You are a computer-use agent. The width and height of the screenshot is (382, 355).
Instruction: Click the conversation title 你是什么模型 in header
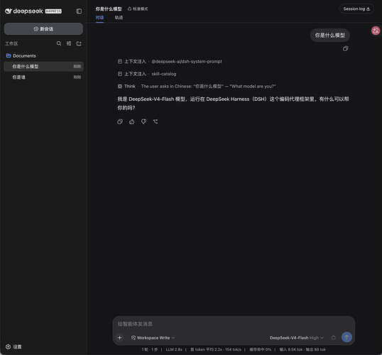click(109, 9)
